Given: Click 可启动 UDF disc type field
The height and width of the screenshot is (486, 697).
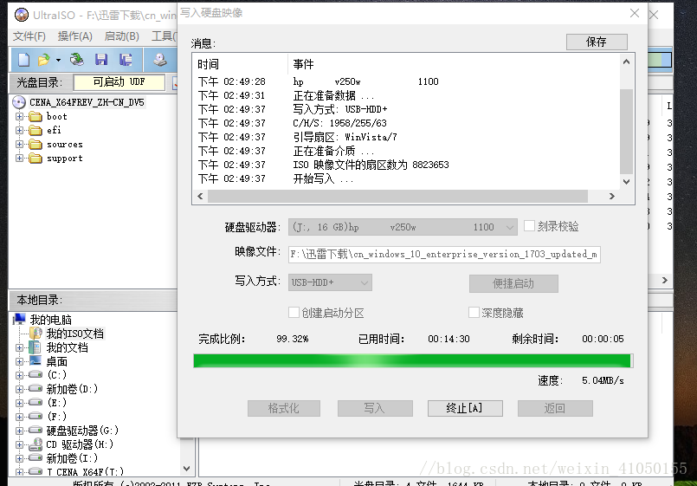Looking at the screenshot, I should 119,81.
